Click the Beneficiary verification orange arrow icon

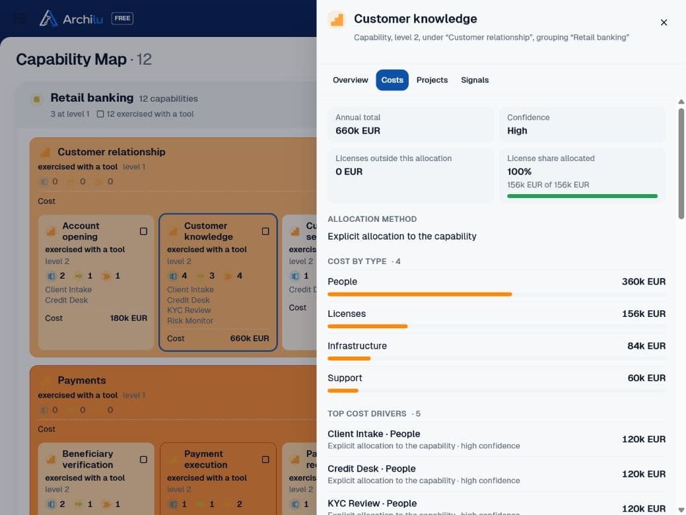pyautogui.click(x=106, y=504)
